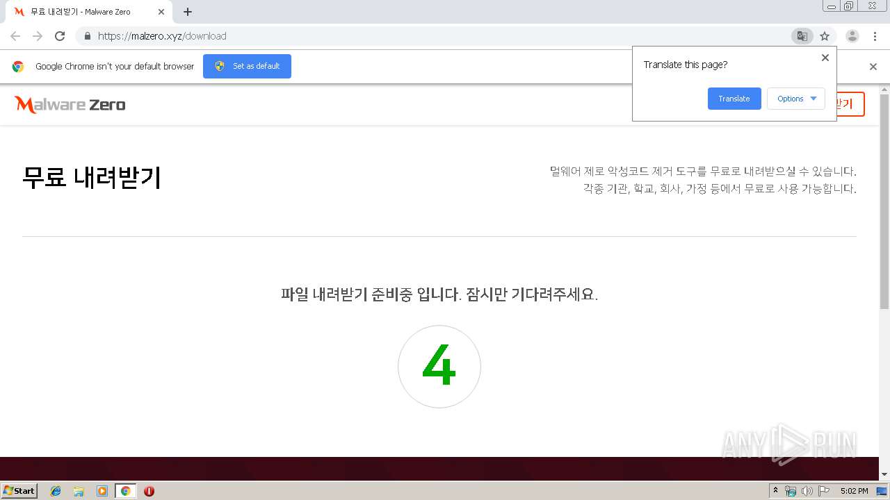Image resolution: width=890 pixels, height=500 pixels.
Task: Set Chrome as default browser
Action: point(247,66)
